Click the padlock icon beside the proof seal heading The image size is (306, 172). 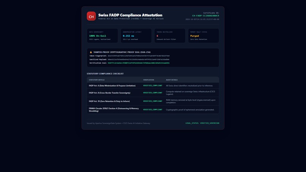tap(91, 52)
